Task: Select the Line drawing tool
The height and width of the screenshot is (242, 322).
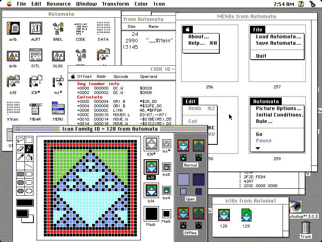Action: point(29,166)
